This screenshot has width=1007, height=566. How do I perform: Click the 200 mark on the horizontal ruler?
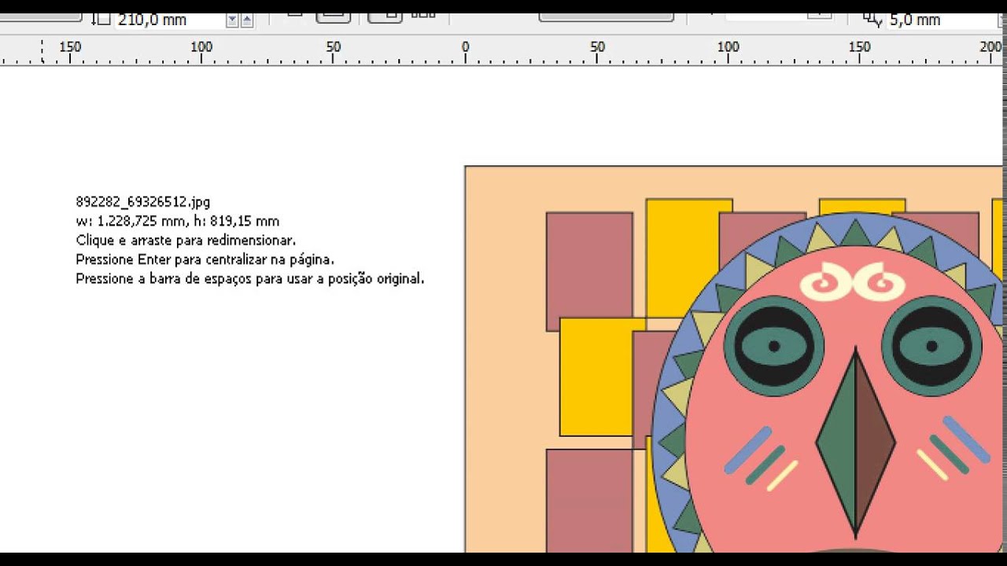tap(990, 47)
